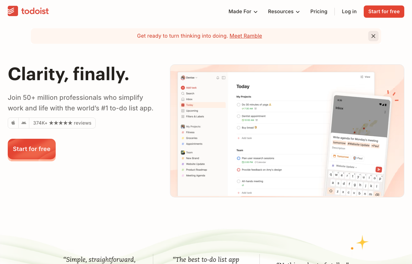The width and height of the screenshot is (412, 264).
Task: Click the "Get ready to turn thinking into doing." text
Action: (x=183, y=36)
